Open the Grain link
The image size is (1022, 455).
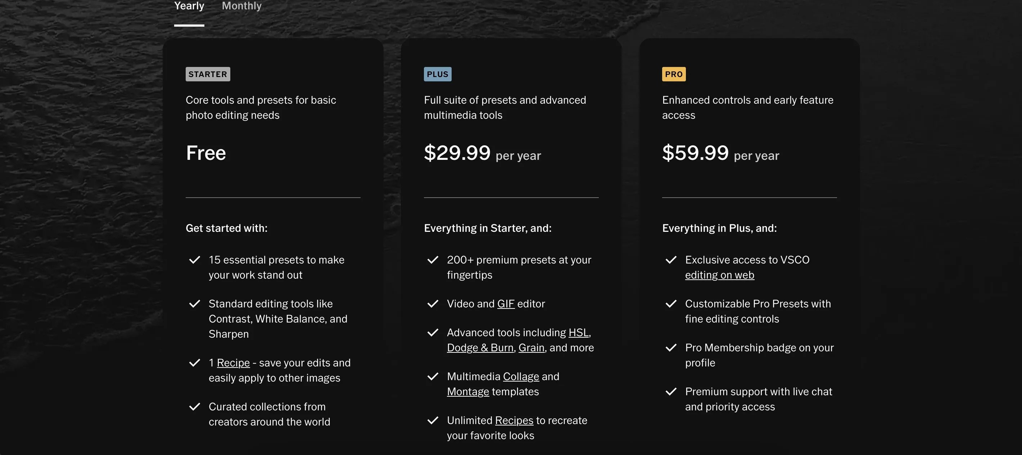click(x=531, y=347)
